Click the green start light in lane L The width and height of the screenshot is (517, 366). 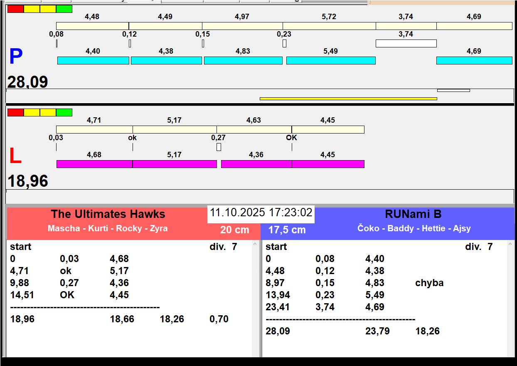(64, 112)
